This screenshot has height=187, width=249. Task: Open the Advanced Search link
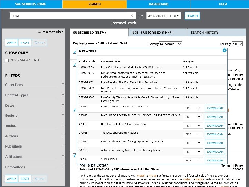click(x=124, y=23)
